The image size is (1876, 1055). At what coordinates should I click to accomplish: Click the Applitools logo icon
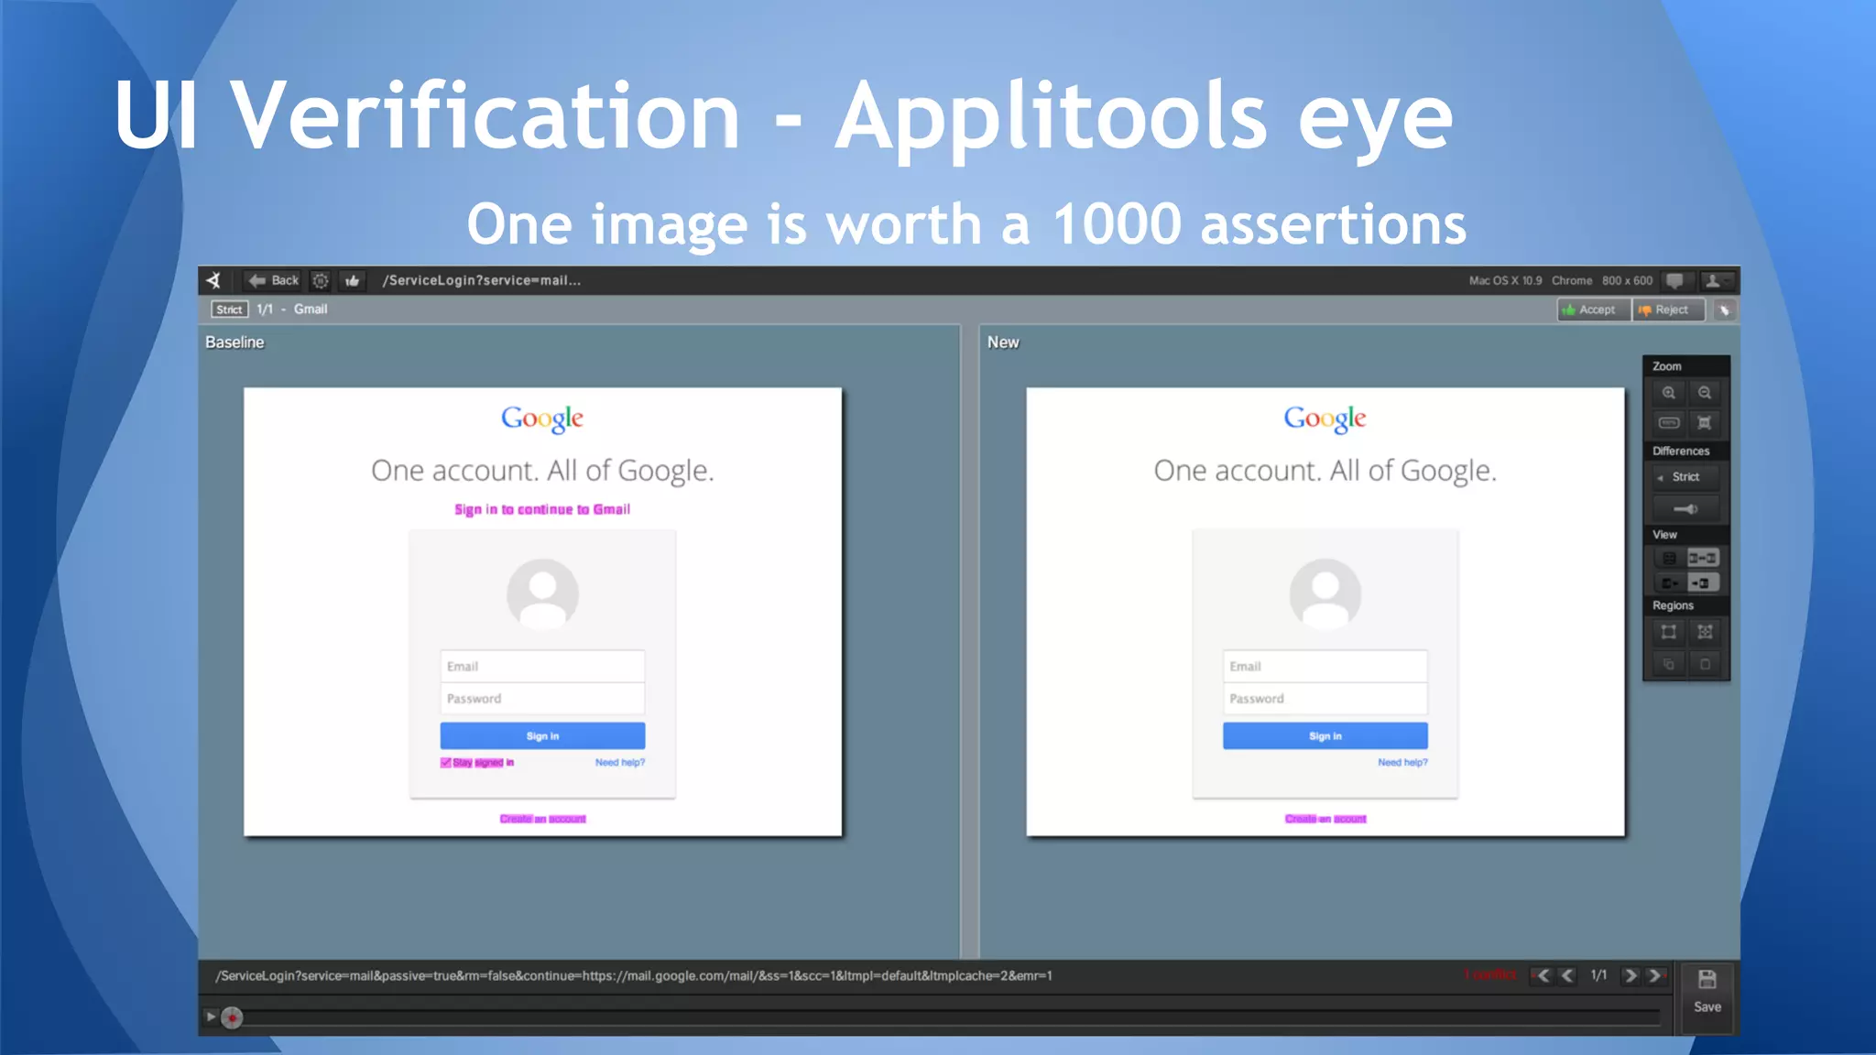tap(213, 280)
